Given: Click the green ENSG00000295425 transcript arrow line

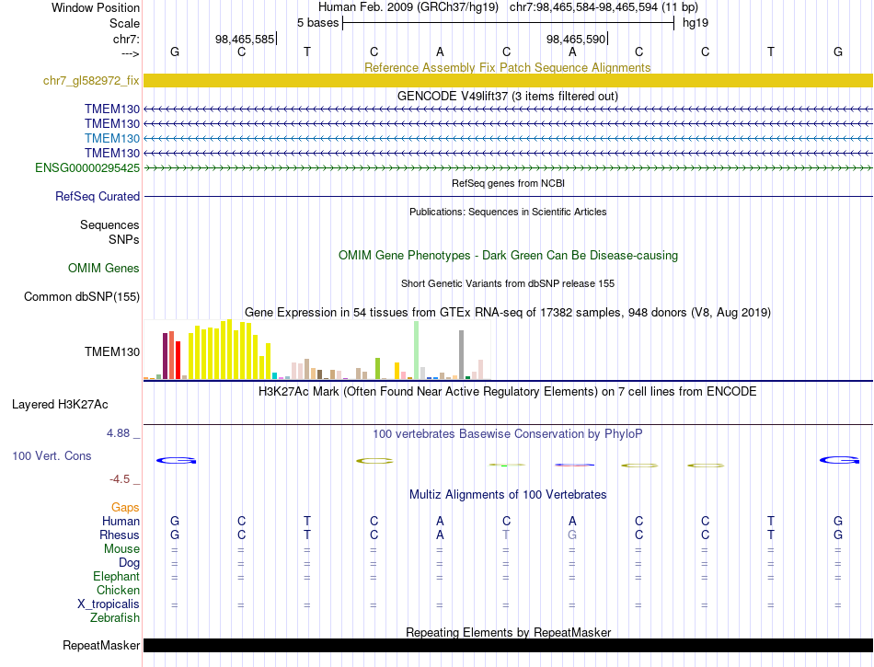Looking at the screenshot, I should tap(508, 167).
